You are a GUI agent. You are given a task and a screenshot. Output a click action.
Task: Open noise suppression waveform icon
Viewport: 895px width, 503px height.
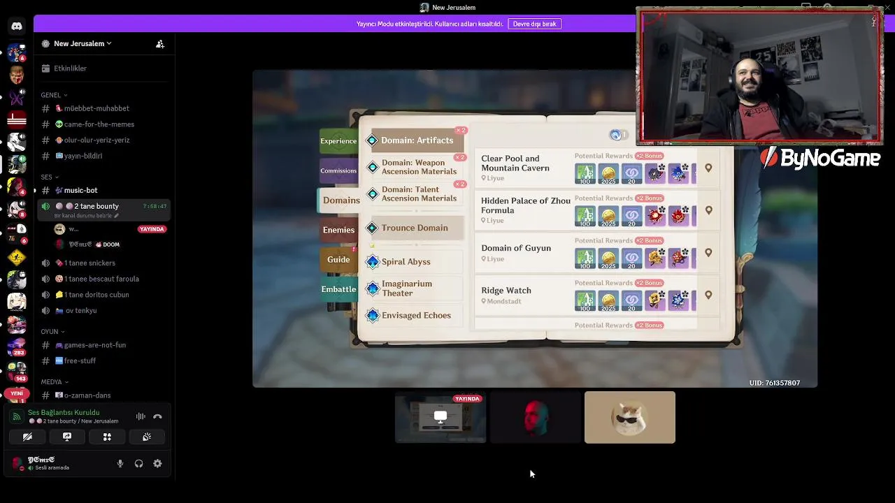coord(141,416)
